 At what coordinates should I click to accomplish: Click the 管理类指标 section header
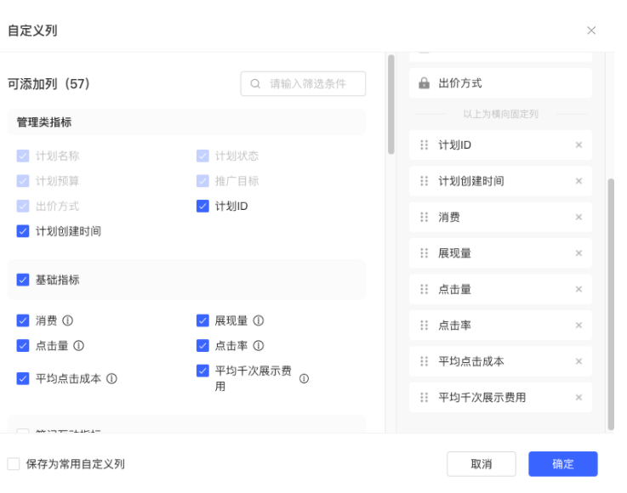186,122
